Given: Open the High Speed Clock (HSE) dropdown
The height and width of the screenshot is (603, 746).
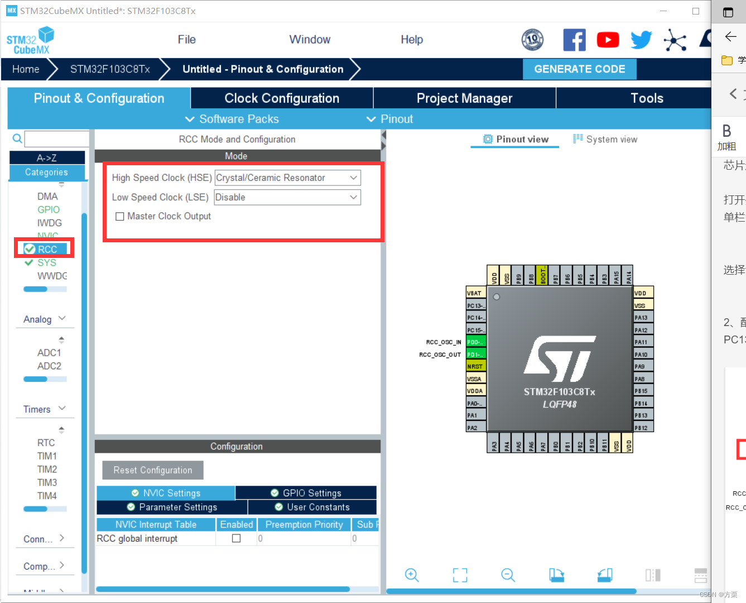Looking at the screenshot, I should pos(287,178).
